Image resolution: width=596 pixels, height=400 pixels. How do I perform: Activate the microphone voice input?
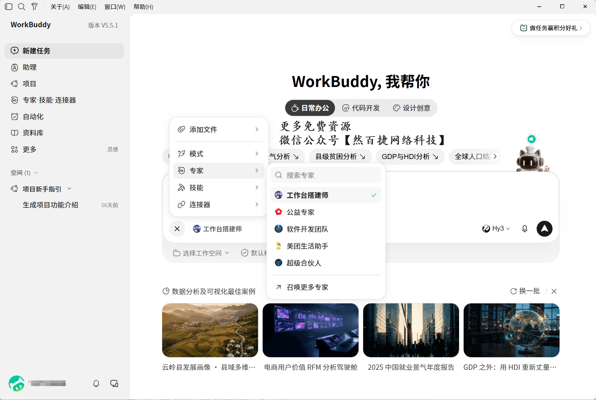pos(525,229)
